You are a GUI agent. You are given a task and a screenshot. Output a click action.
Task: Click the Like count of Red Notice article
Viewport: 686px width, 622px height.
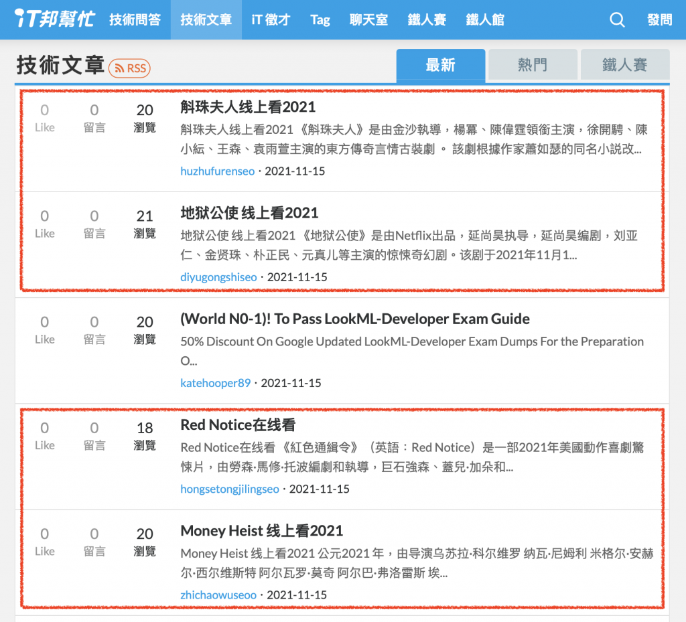point(45,435)
